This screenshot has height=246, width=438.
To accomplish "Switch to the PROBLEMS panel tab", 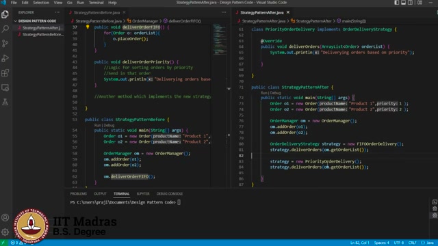I will click(x=78, y=193).
